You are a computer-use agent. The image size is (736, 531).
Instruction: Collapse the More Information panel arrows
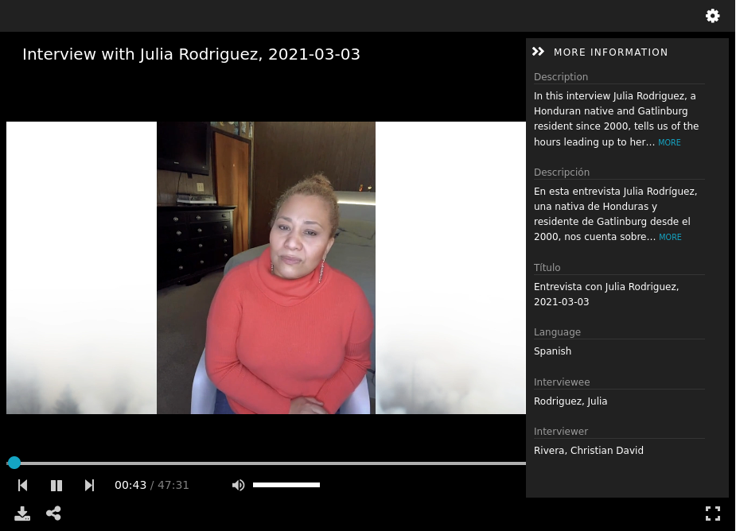pos(538,52)
